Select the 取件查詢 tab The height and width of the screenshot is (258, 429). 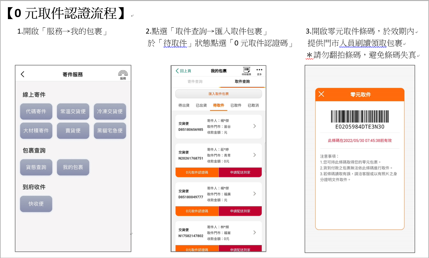(242, 82)
